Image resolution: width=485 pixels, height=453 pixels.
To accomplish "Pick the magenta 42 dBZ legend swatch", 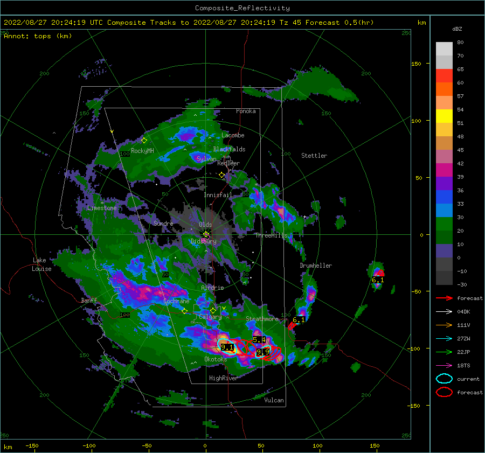I will click(x=444, y=170).
